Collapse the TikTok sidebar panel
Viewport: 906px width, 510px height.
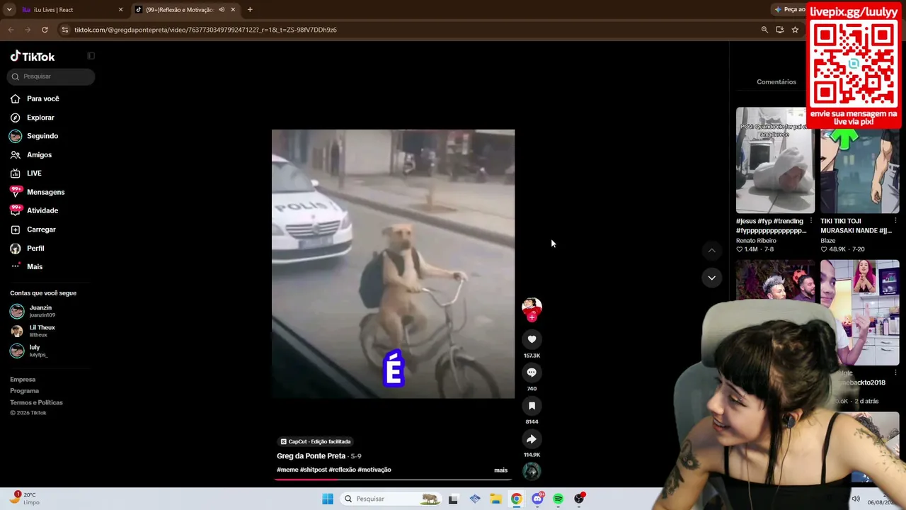coord(91,55)
